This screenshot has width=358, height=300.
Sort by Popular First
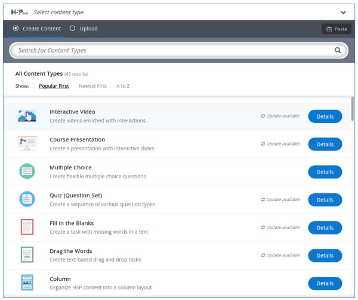[x=54, y=86]
